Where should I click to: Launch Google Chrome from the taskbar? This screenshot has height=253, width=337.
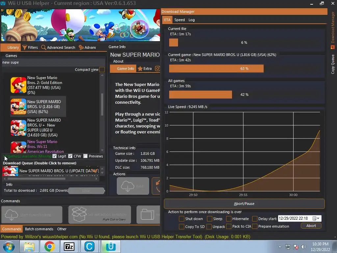[49, 246]
